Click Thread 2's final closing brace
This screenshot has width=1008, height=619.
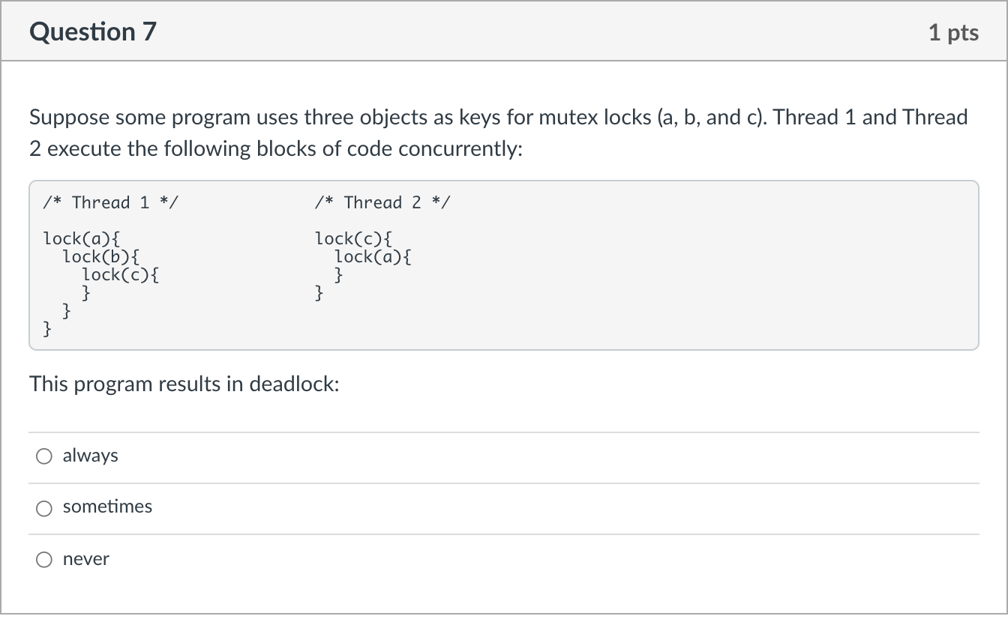[320, 292]
